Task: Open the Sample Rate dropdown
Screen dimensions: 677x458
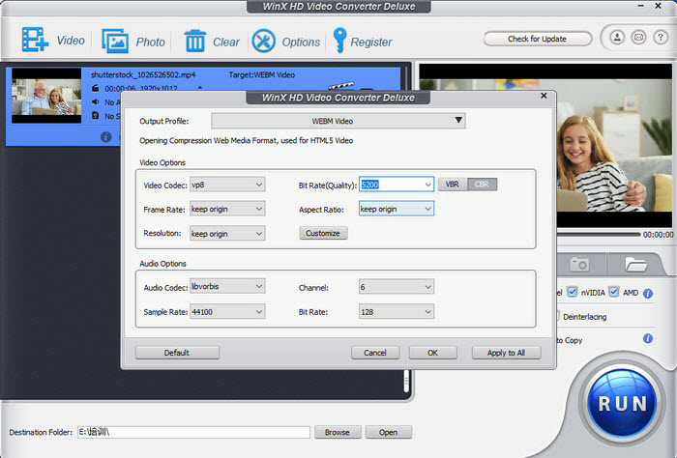Action: coord(227,312)
